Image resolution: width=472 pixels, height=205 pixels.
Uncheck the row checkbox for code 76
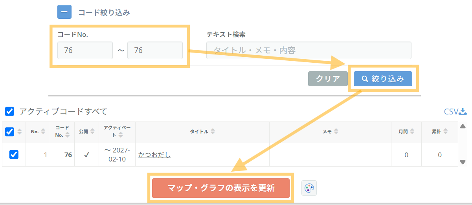14,155
